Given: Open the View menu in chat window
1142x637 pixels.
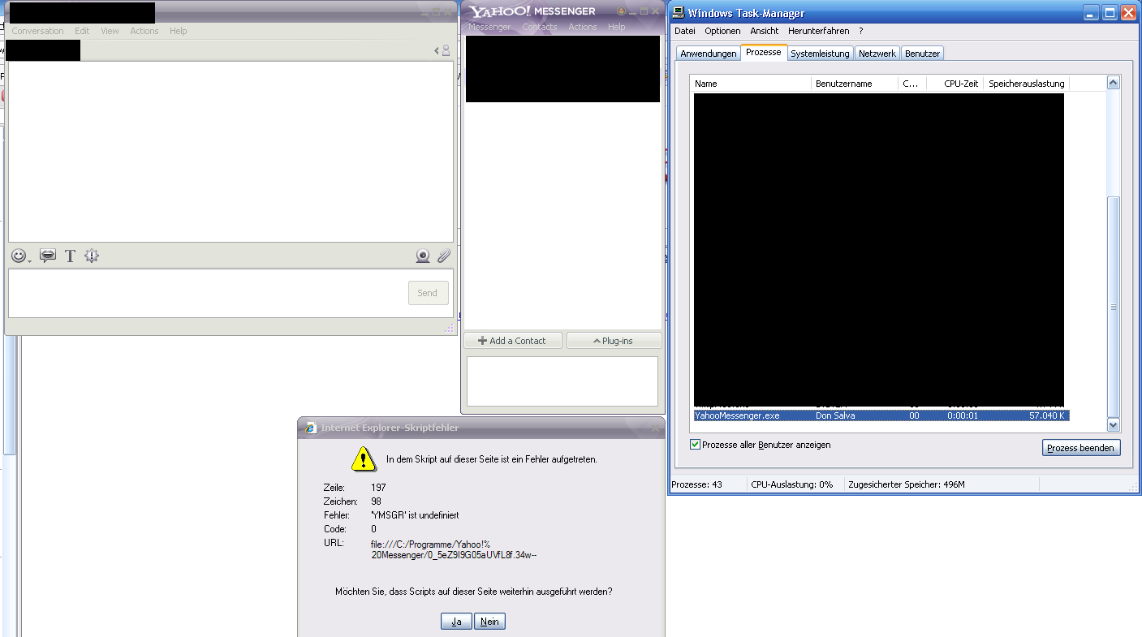Looking at the screenshot, I should point(110,31).
